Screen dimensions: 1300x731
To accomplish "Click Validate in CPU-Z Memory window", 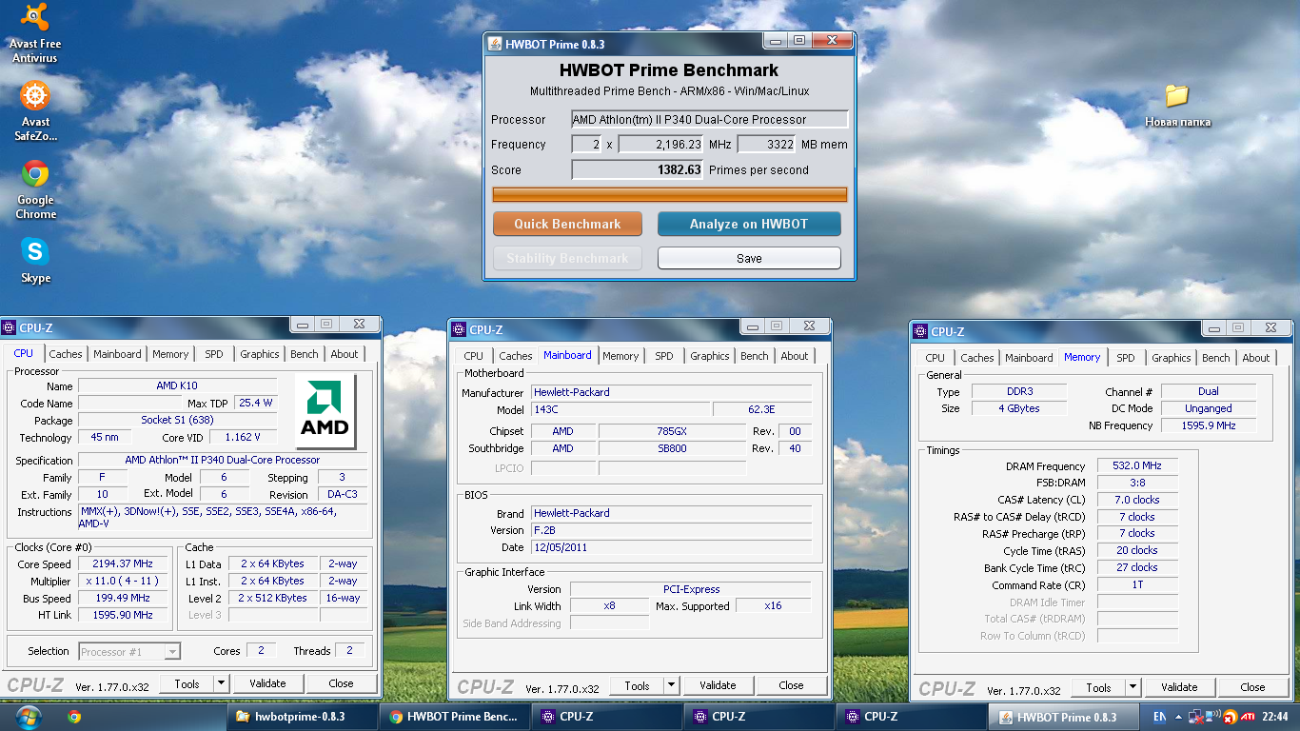I will tap(1179, 687).
